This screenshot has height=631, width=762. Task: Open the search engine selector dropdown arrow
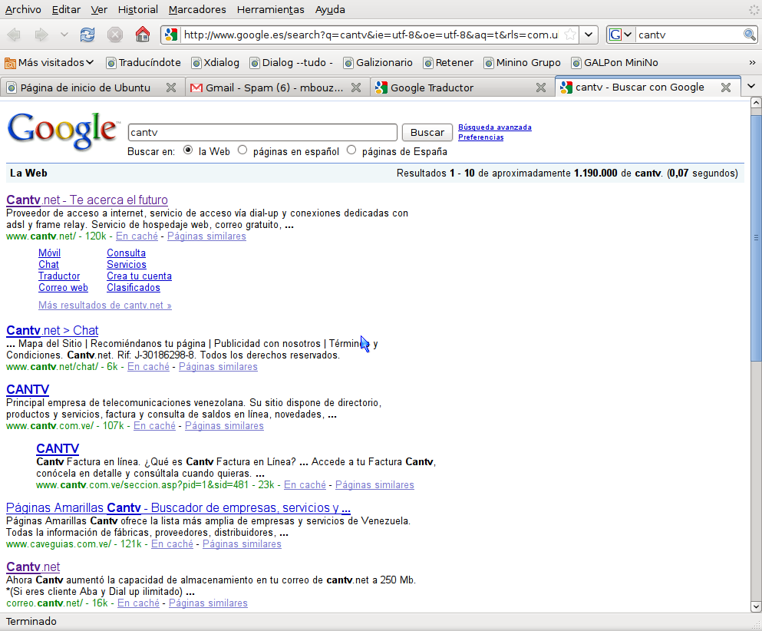click(628, 35)
